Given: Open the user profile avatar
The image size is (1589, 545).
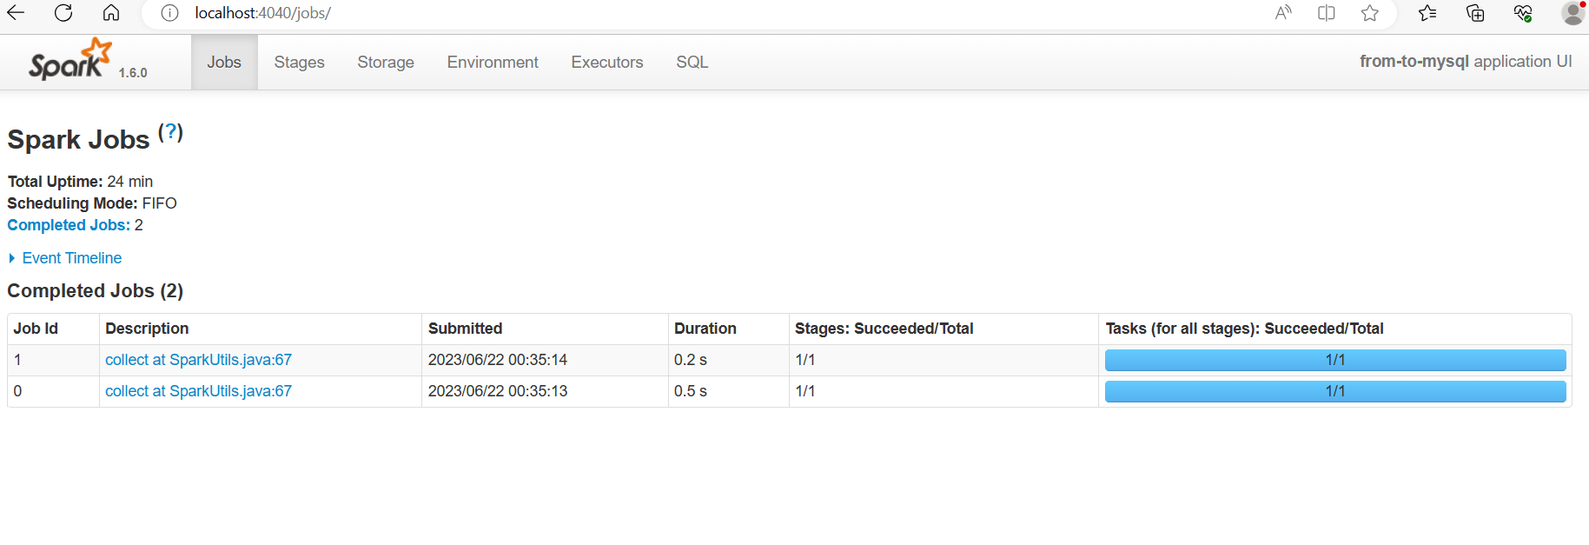Looking at the screenshot, I should click(x=1573, y=13).
